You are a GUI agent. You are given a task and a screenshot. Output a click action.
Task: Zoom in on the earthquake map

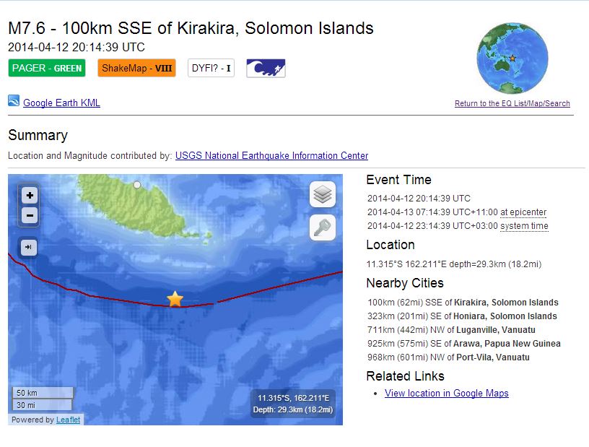pos(30,195)
